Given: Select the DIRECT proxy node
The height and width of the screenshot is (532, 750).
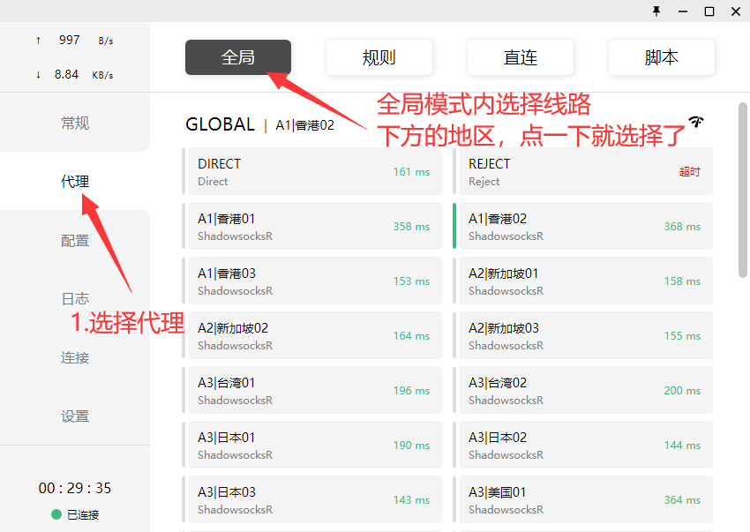Looking at the screenshot, I should [314, 171].
